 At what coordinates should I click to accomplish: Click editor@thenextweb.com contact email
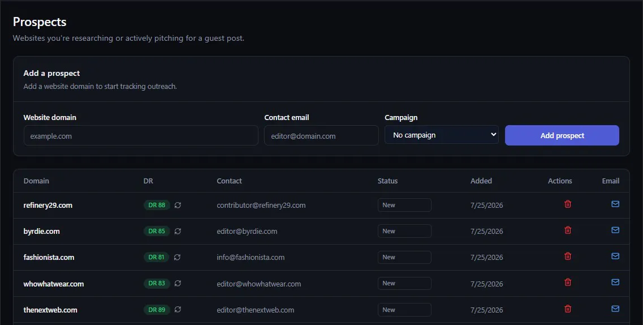tap(256, 310)
